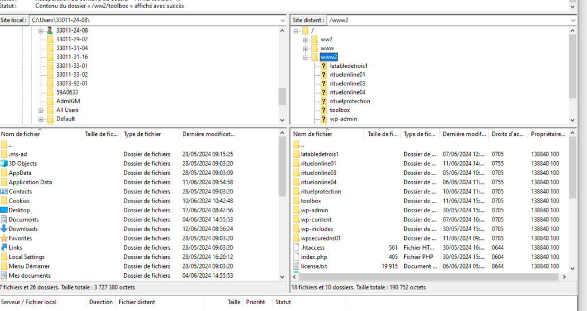Click the user folder icon for 33011-24-08
Image resolution: width=587 pixels, height=311 pixels.
click(50, 30)
